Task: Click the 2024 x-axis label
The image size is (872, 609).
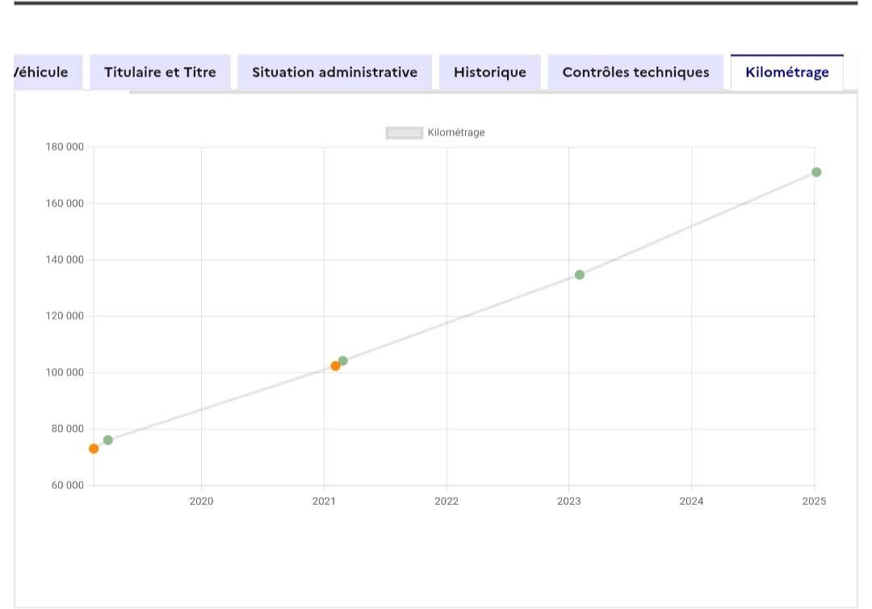Action: tap(691, 501)
